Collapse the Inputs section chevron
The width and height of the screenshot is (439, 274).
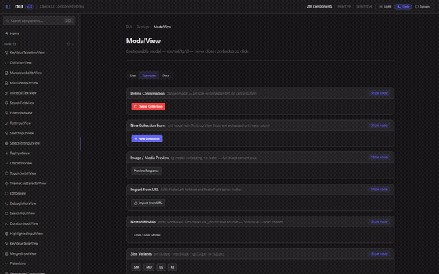click(73, 44)
